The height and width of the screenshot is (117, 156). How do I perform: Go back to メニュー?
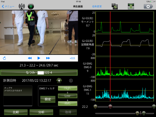point(8,6)
